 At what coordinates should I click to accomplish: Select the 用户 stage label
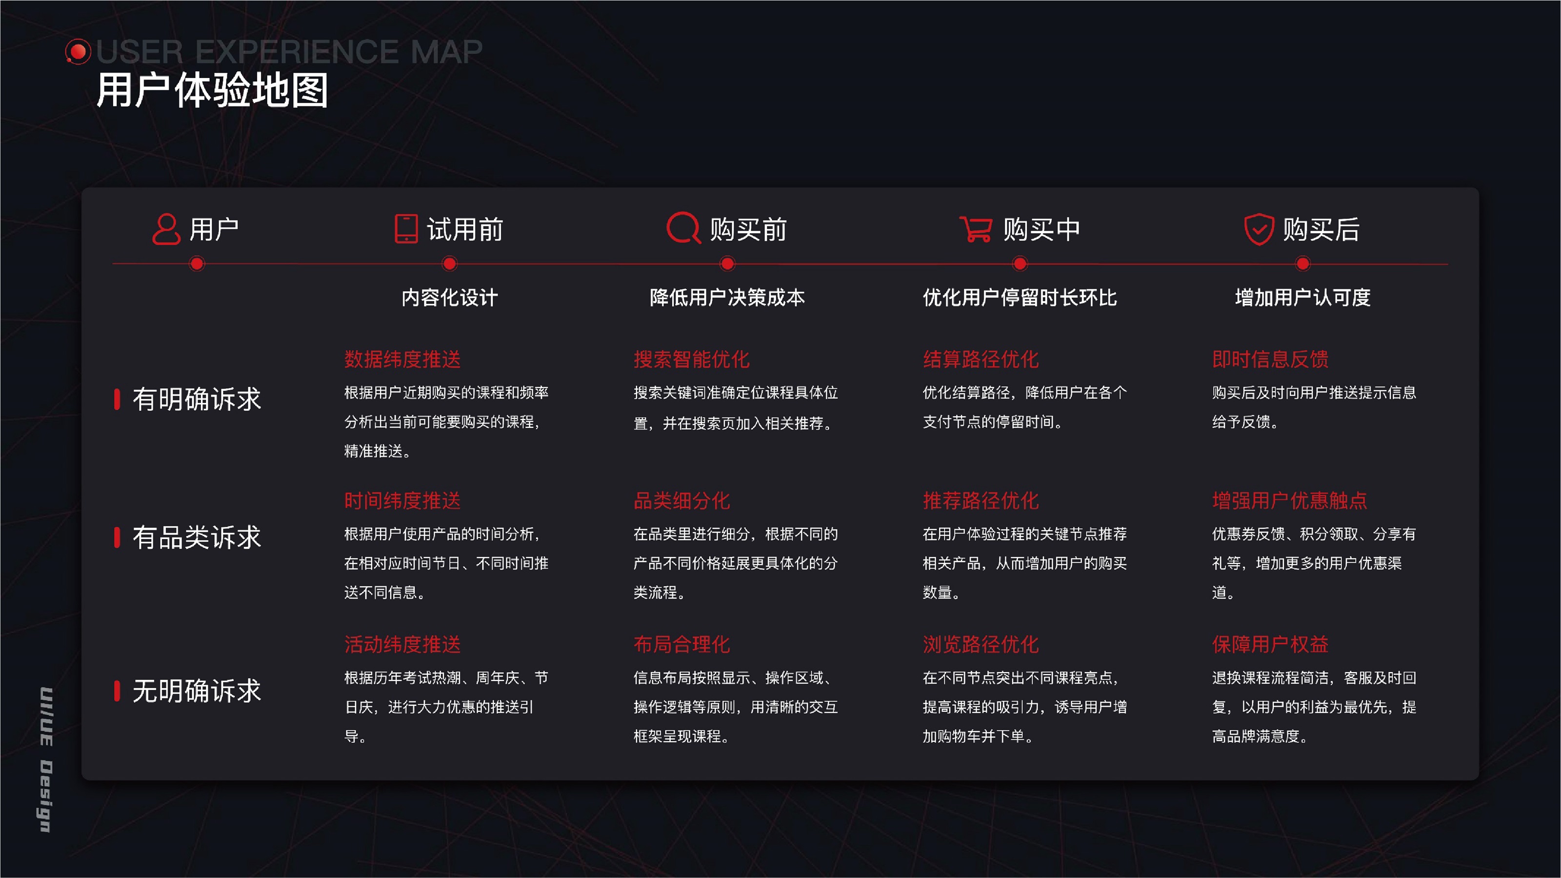pyautogui.click(x=214, y=230)
